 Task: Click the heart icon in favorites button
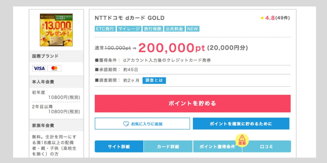pos(126,124)
